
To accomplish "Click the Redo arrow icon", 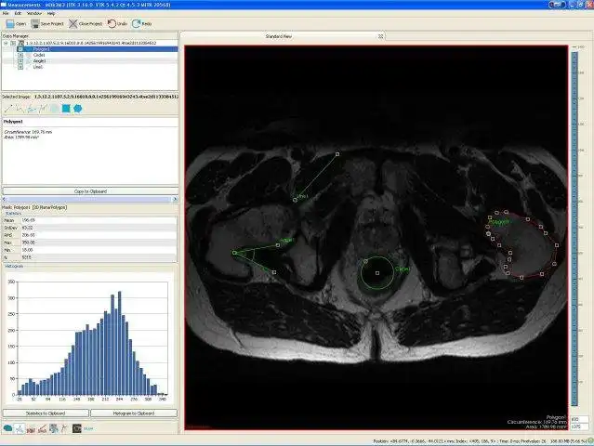I will (x=136, y=24).
